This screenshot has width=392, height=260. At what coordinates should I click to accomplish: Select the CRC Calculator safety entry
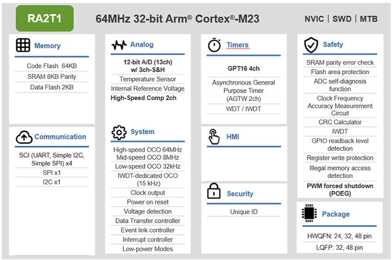point(340,122)
